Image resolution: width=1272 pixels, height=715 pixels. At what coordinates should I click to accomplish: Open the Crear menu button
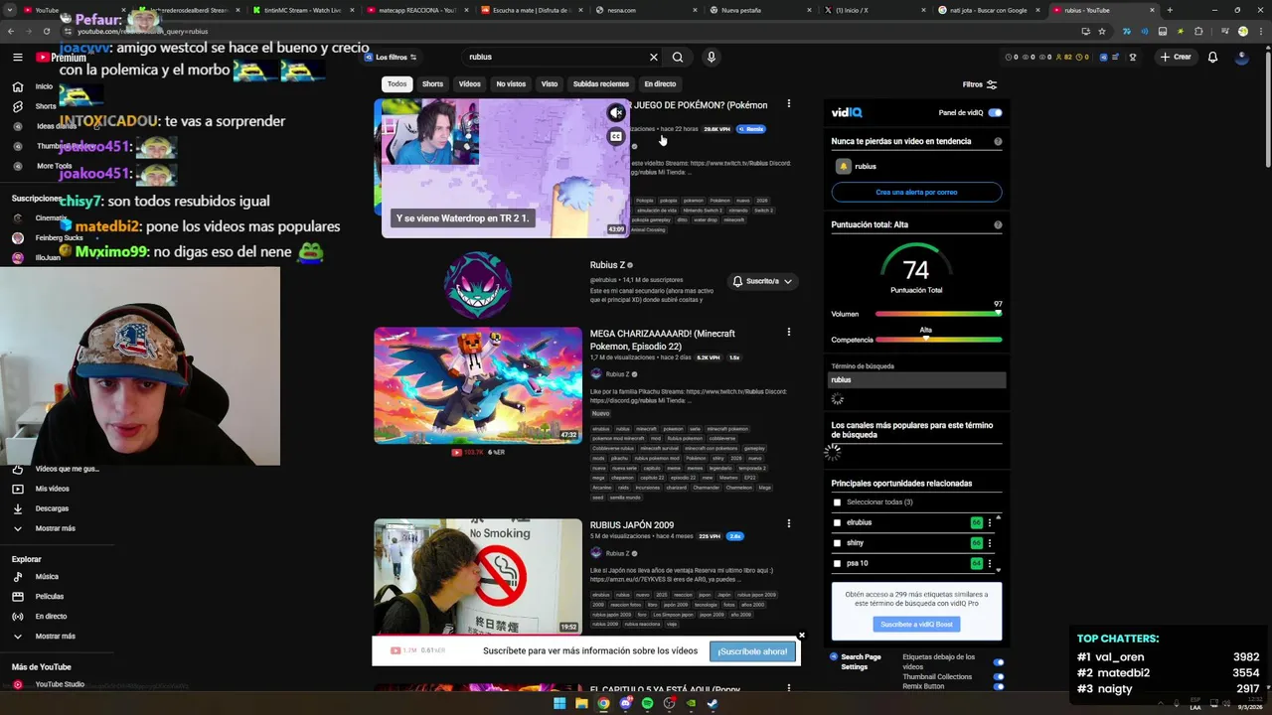click(x=1175, y=58)
